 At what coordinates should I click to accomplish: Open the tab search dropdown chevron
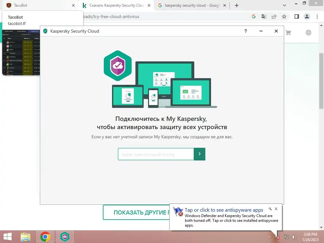[284, 5]
